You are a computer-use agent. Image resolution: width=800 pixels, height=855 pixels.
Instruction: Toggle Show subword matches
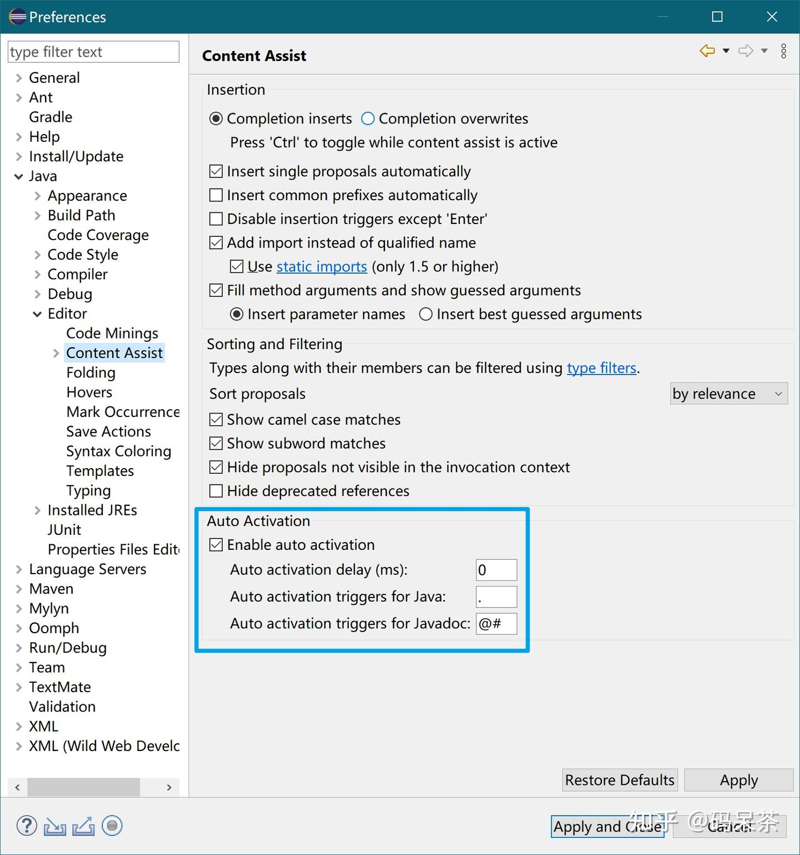tap(216, 444)
